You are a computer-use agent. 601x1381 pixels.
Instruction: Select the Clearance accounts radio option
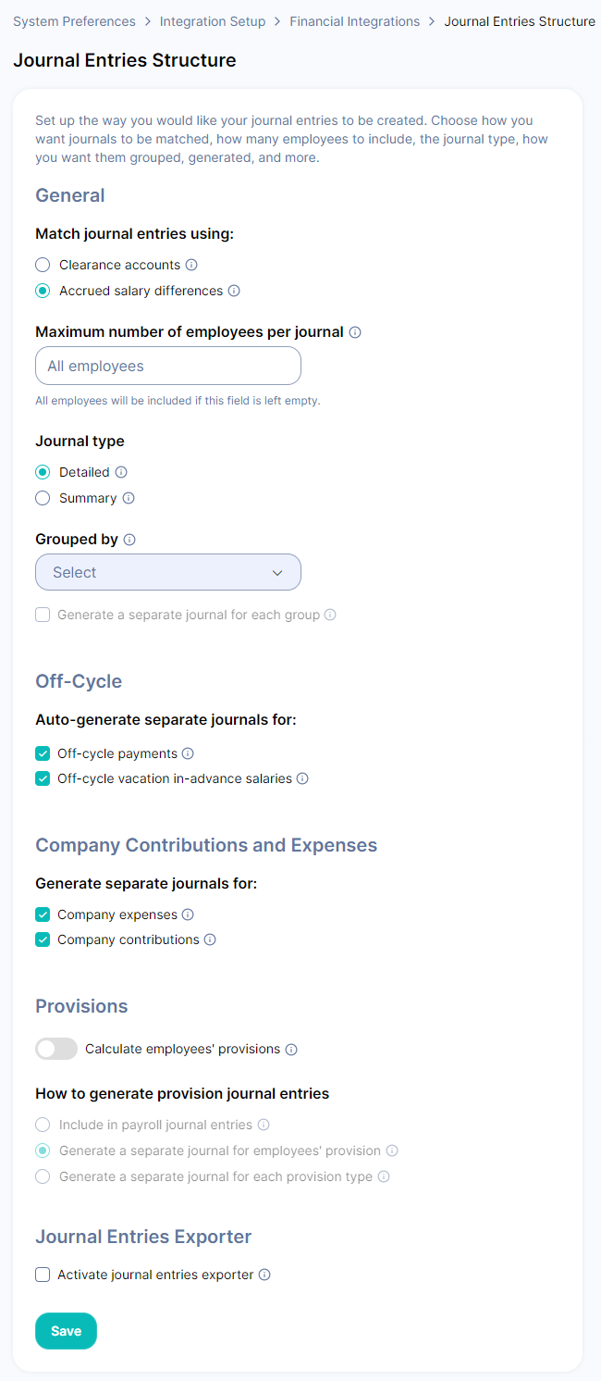click(x=43, y=265)
